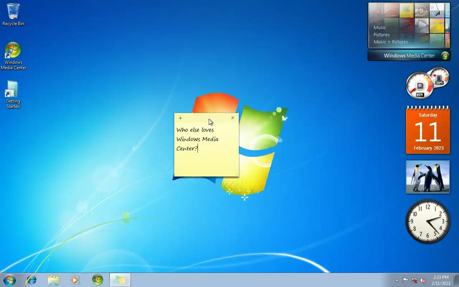
Task: Open the Start menu orb
Action: [9, 280]
